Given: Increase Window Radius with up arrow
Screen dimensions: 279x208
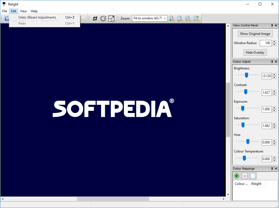Looking at the screenshot, I should point(274,42).
